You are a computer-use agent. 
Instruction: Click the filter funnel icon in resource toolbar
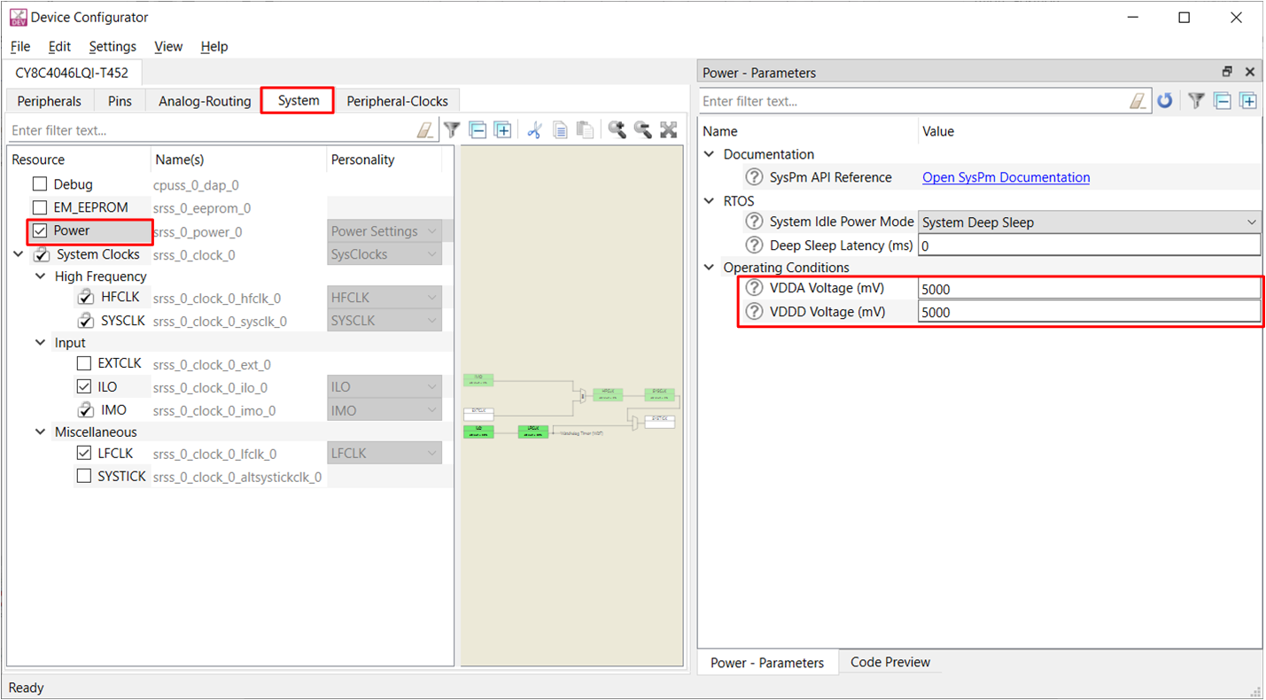point(452,130)
